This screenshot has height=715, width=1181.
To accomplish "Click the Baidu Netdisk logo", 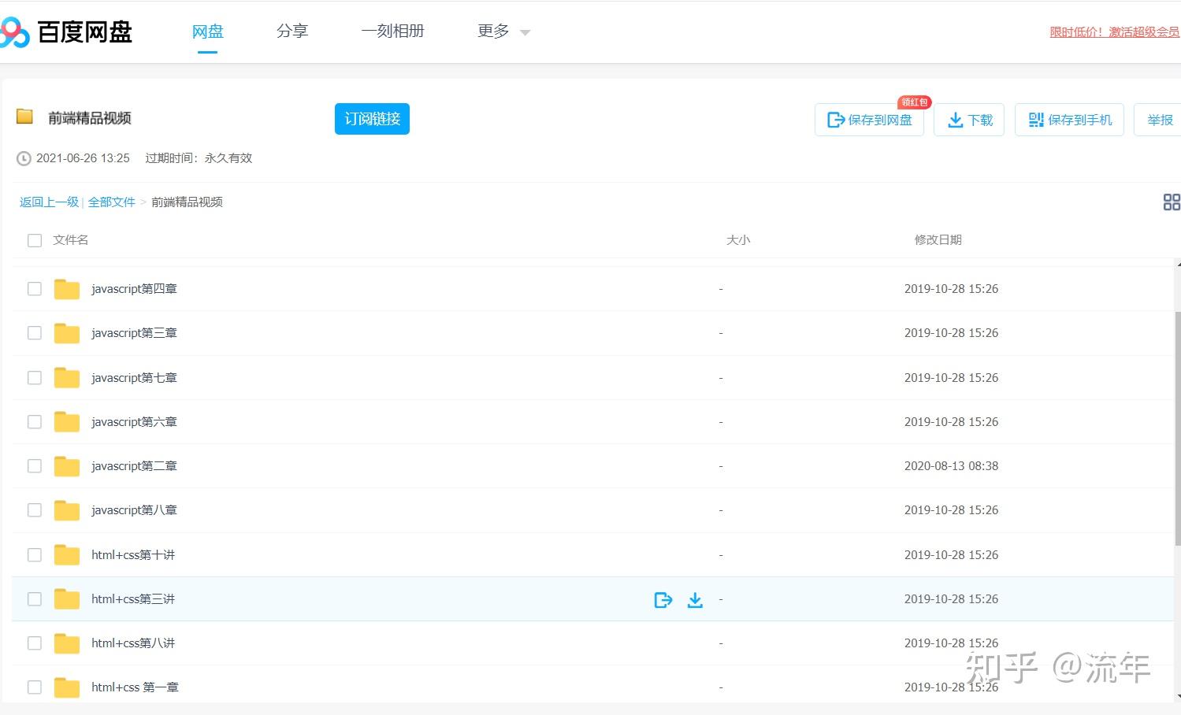I will pyautogui.click(x=66, y=32).
